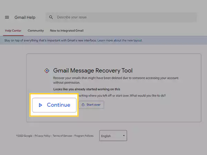Viewport: 207px width, 155px height.
Task: Switch to the Help Center tab
Action: click(x=13, y=31)
